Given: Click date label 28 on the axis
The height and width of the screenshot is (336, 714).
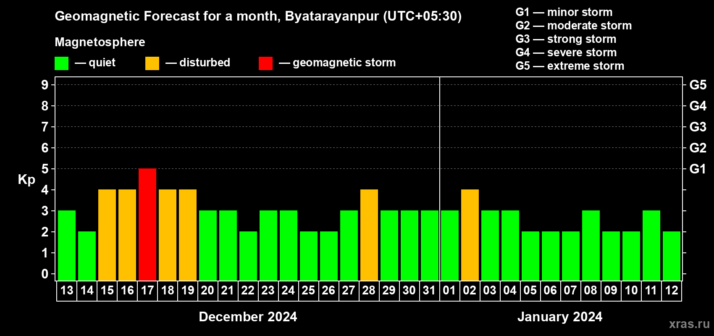Looking at the screenshot, I should [x=369, y=290].
